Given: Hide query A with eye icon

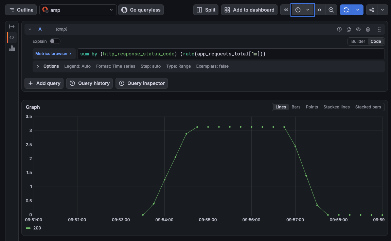Looking at the screenshot, I should point(358,29).
